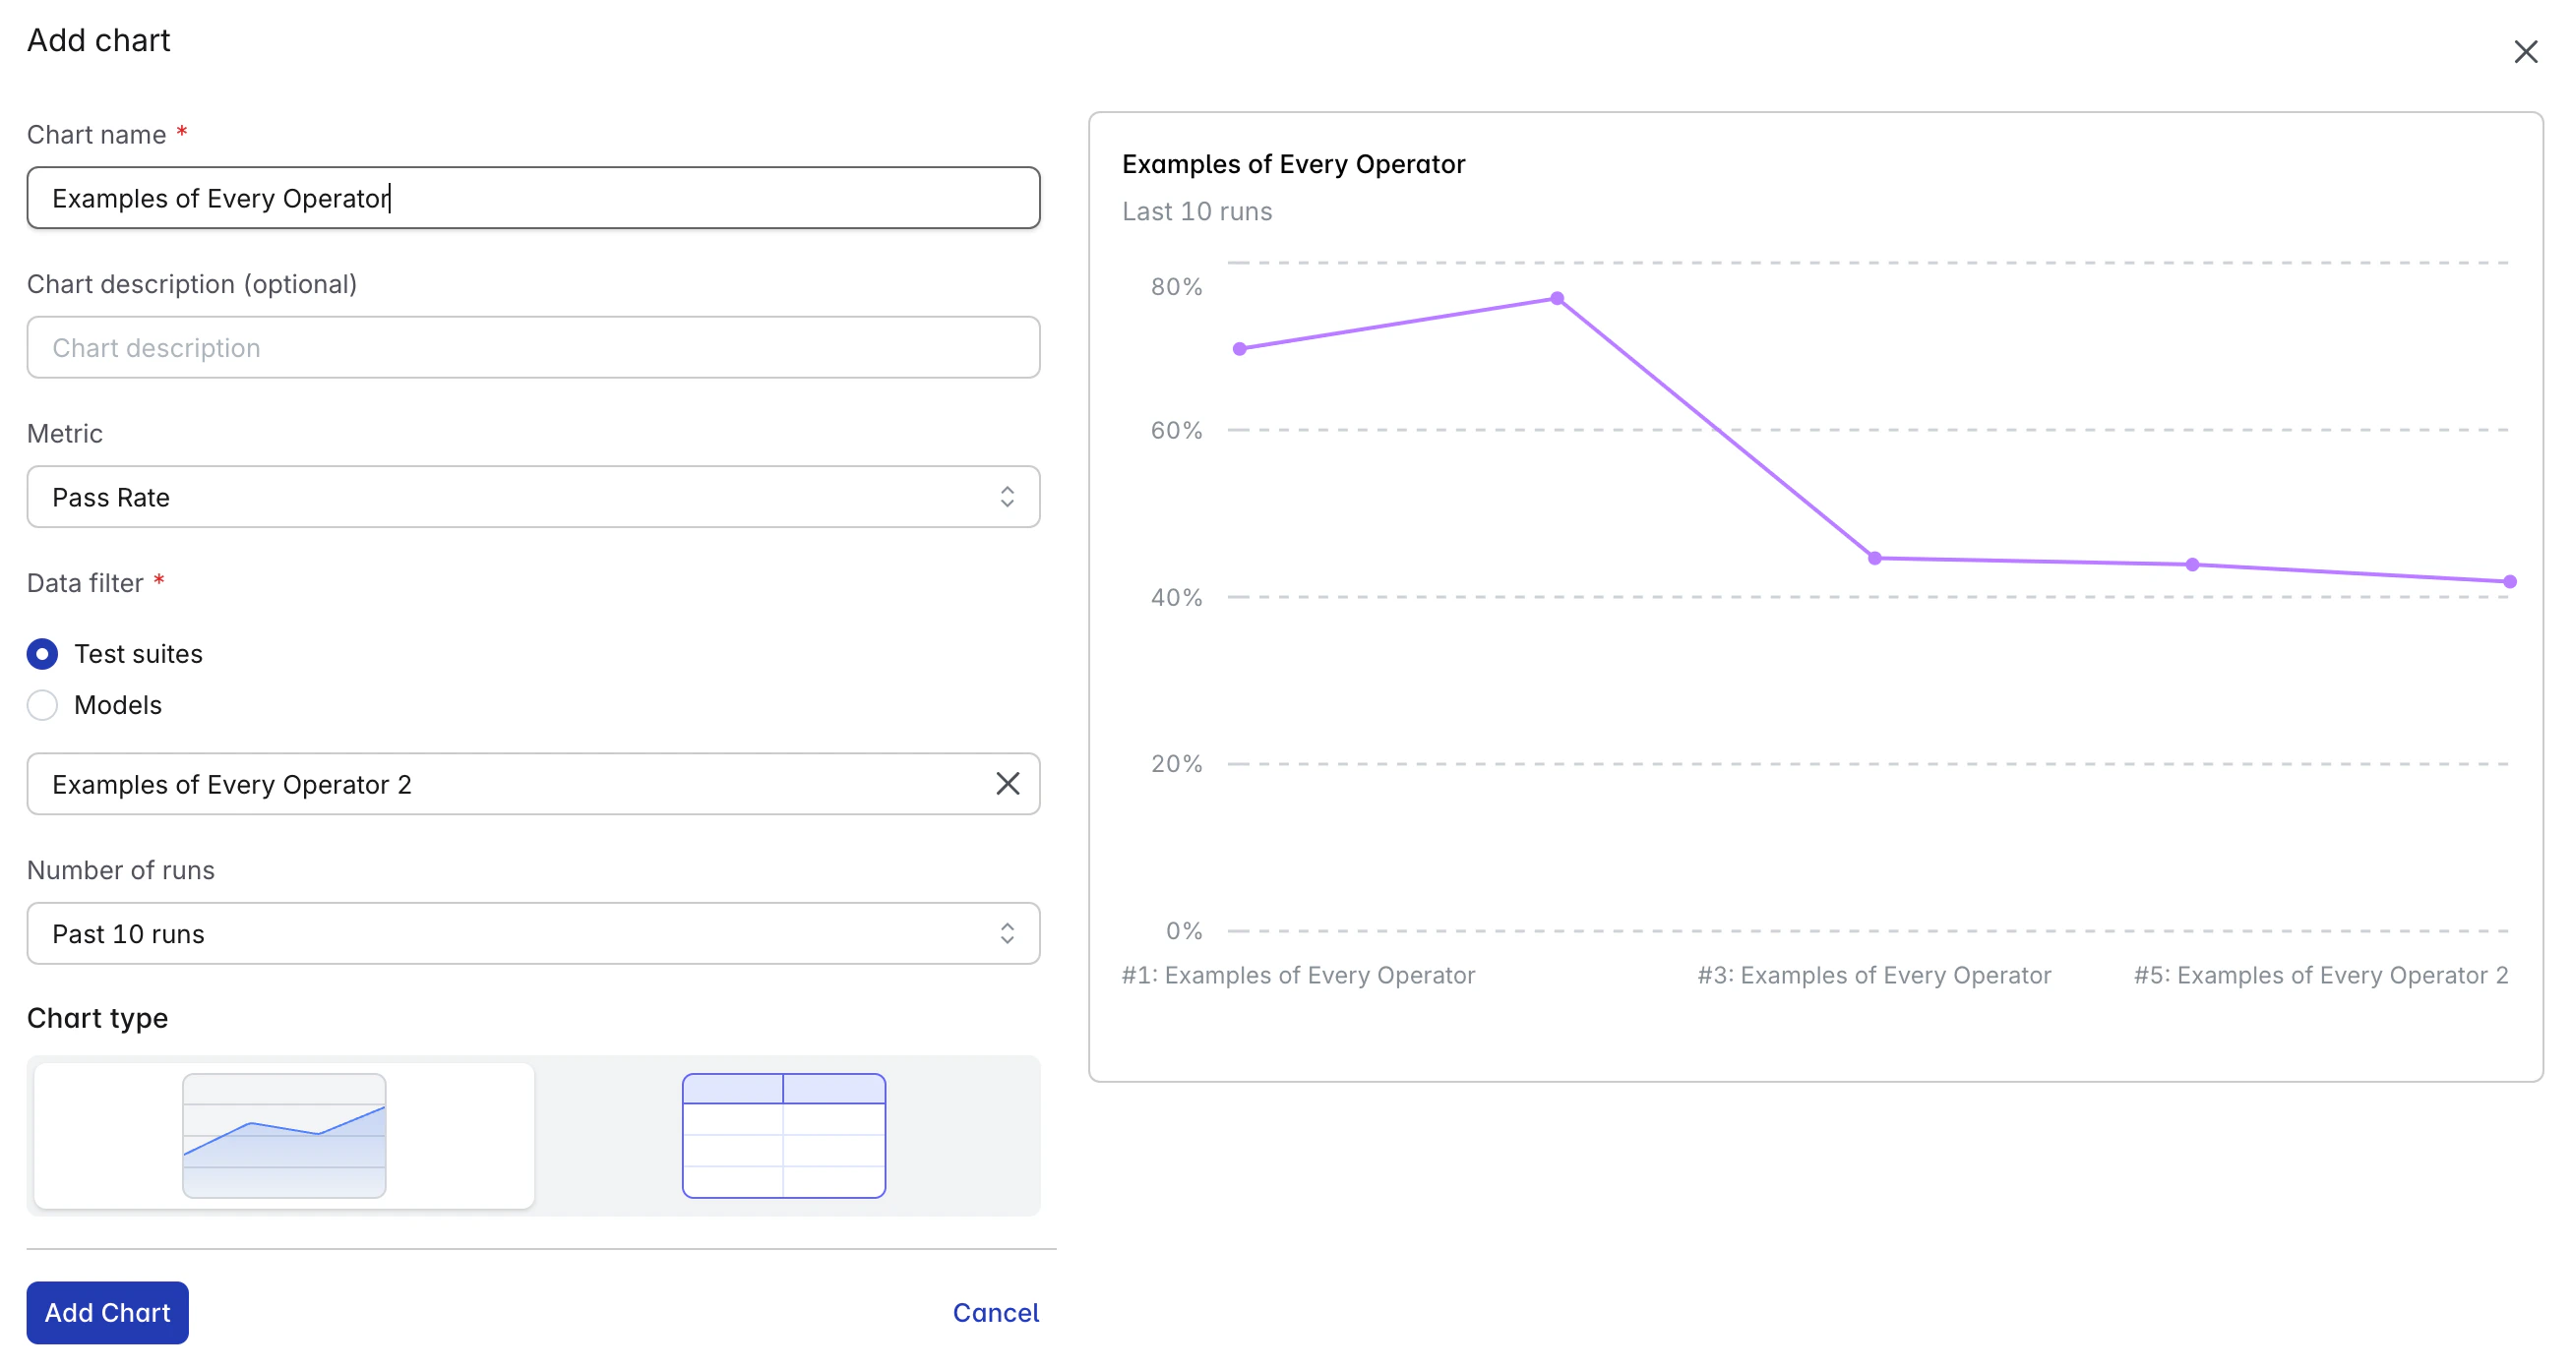Select the line chart type icon
Viewport: 2572px width, 1369px height.
[x=283, y=1136]
